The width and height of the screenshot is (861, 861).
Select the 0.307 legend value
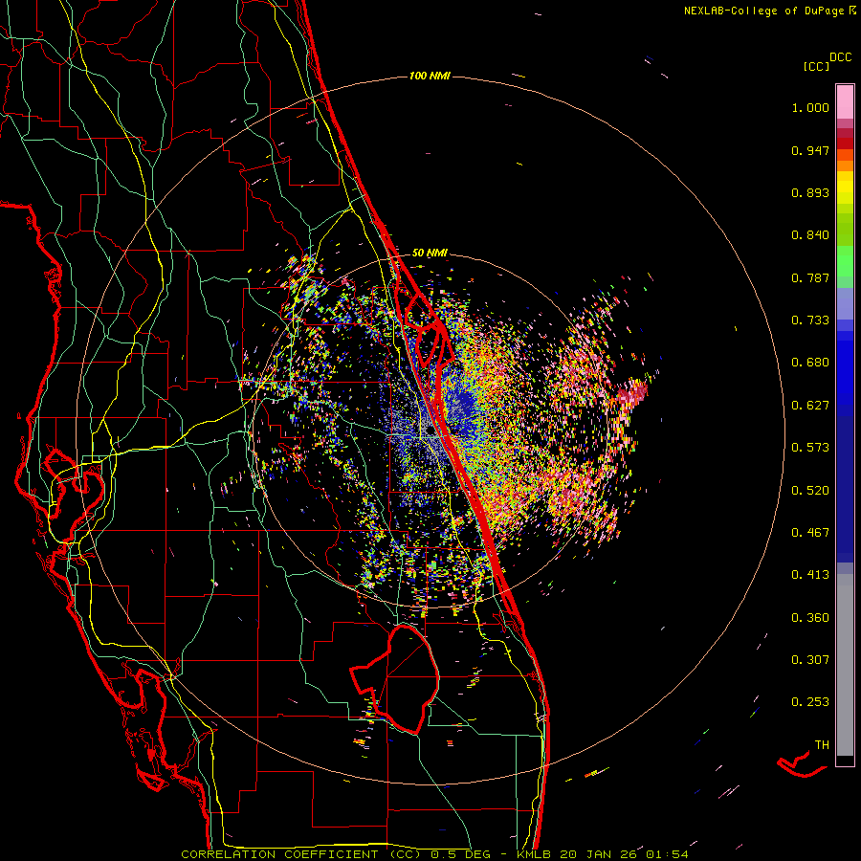click(810, 660)
